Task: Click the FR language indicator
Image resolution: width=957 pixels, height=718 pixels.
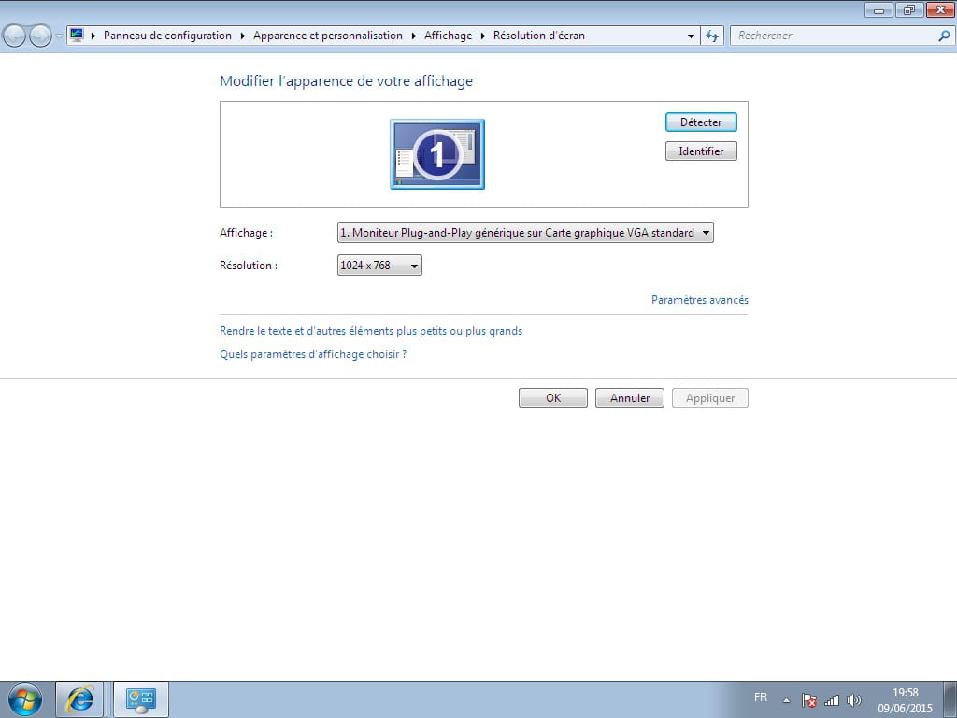Action: coord(761,697)
